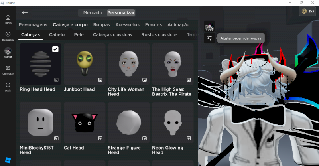Image resolution: width=319 pixels, height=166 pixels.
Task: Click face badge on Beatrix The Pirate
Action: tap(189, 80)
